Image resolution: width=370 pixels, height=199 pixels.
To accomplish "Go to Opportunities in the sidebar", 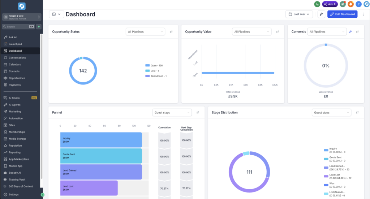I will [x=17, y=78].
